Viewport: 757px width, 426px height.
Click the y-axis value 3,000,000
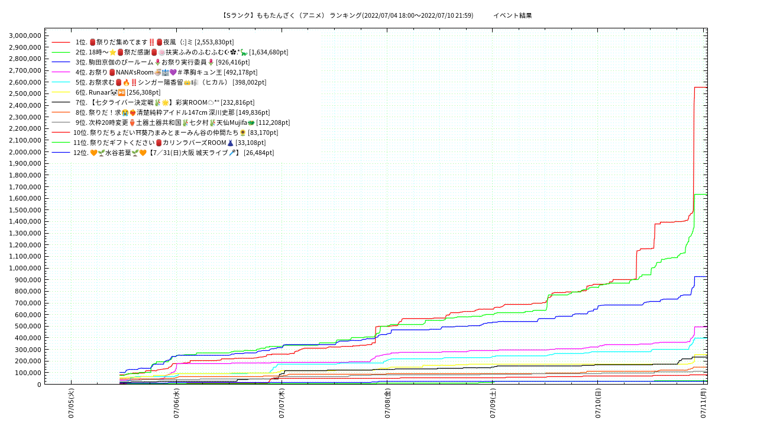coord(25,35)
